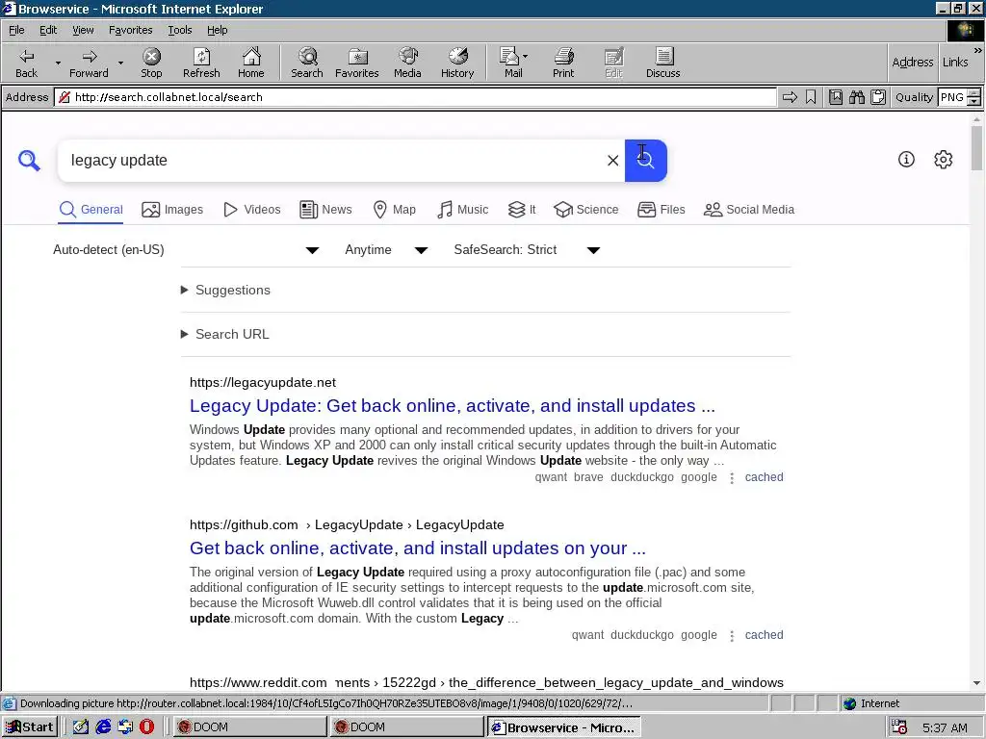This screenshot has height=739, width=986.
Task: Click the magnifier logo beside search box
Action: 29,161
